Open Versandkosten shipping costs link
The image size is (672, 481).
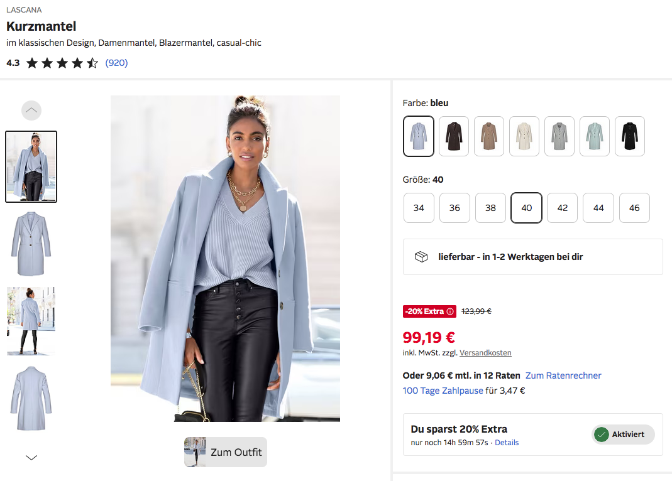485,353
